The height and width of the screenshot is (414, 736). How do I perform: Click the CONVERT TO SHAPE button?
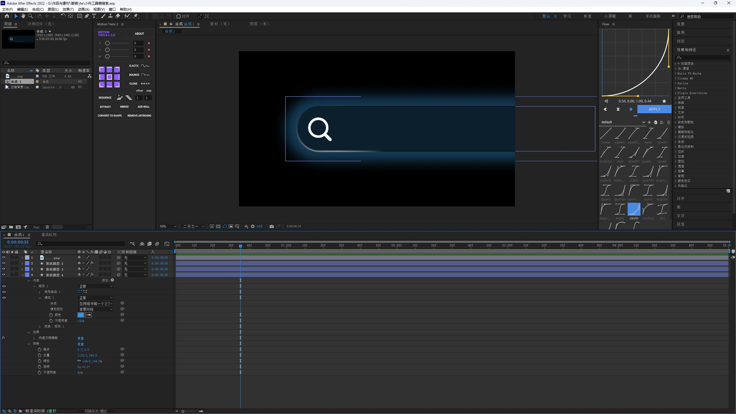tap(110, 116)
